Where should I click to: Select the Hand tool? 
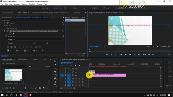[x=55, y=82]
